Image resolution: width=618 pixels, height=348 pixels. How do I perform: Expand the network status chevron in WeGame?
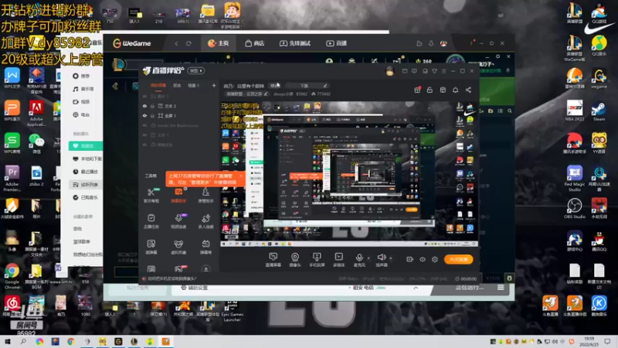416,288
